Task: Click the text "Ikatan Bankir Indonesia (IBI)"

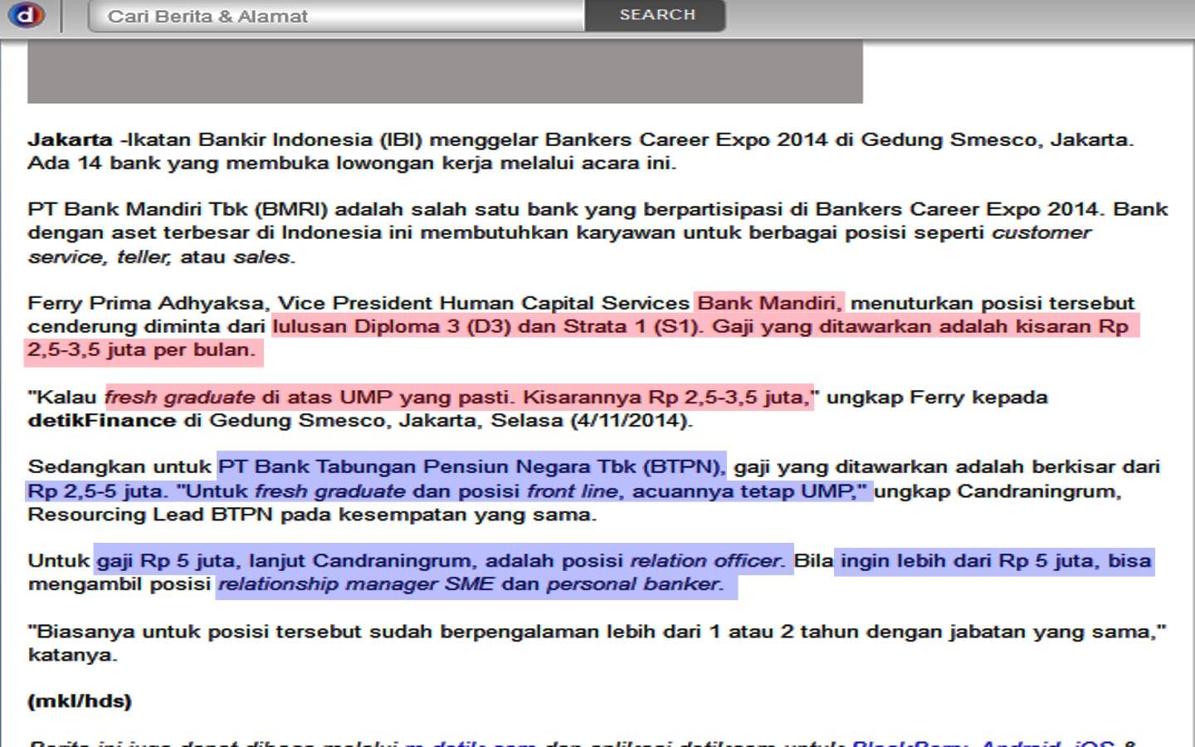Action: tap(275, 139)
